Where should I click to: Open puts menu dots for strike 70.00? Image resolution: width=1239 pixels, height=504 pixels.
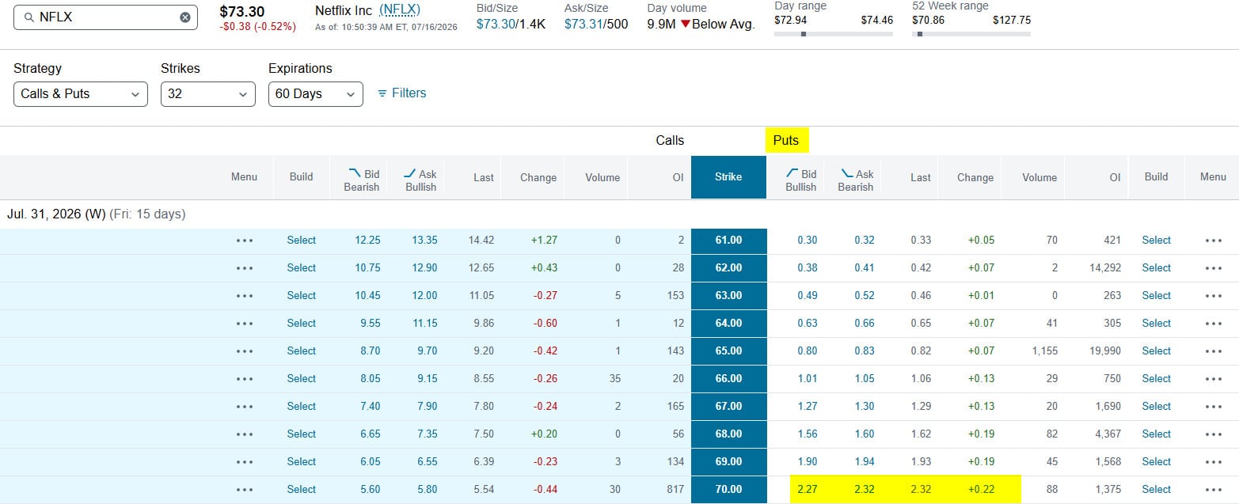pyautogui.click(x=1213, y=490)
